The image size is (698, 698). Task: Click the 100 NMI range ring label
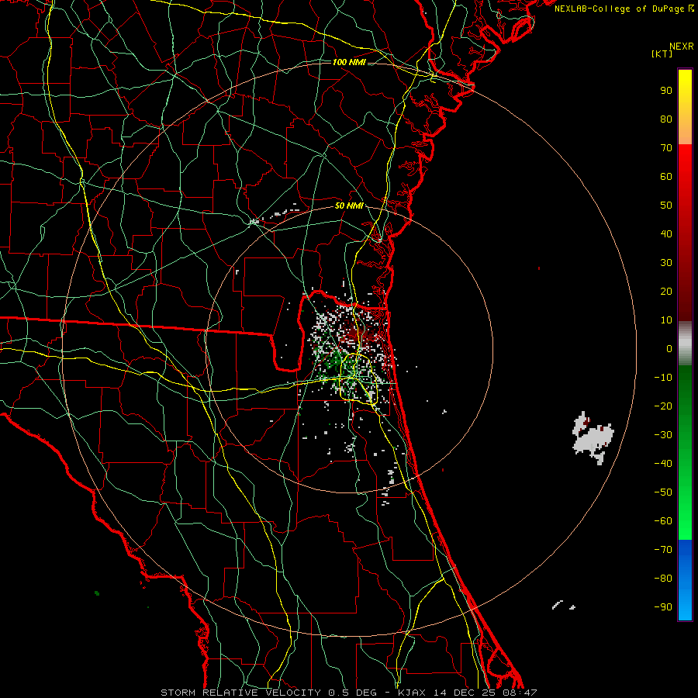(x=349, y=62)
